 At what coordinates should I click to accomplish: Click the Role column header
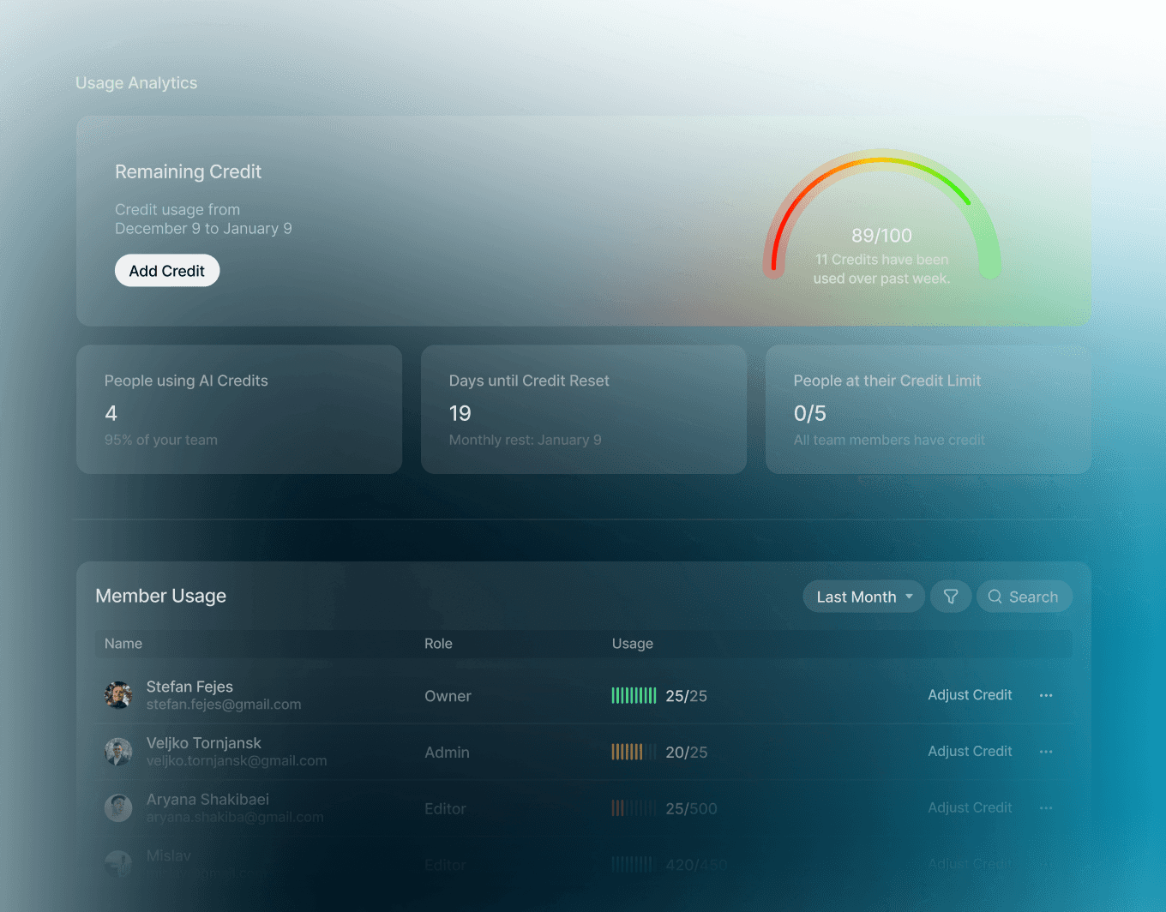438,644
